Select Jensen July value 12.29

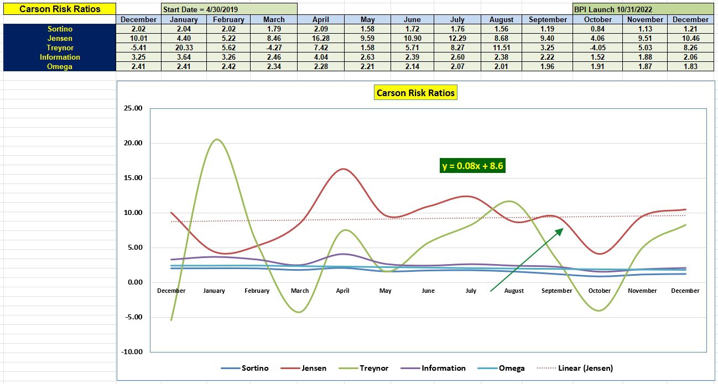(x=456, y=38)
